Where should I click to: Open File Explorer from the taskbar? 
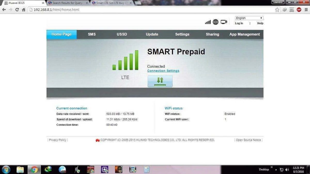coord(20,169)
